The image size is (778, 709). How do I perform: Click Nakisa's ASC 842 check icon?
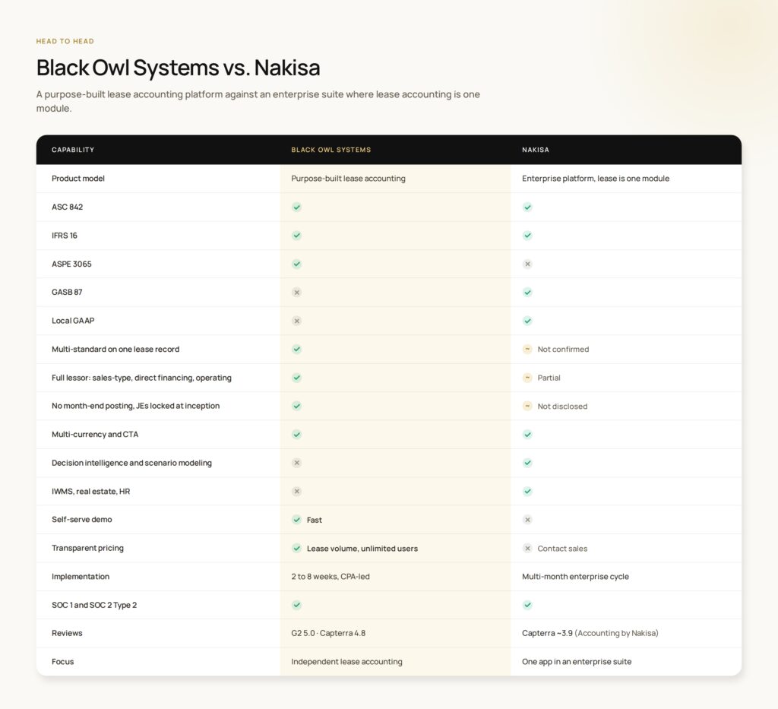527,207
